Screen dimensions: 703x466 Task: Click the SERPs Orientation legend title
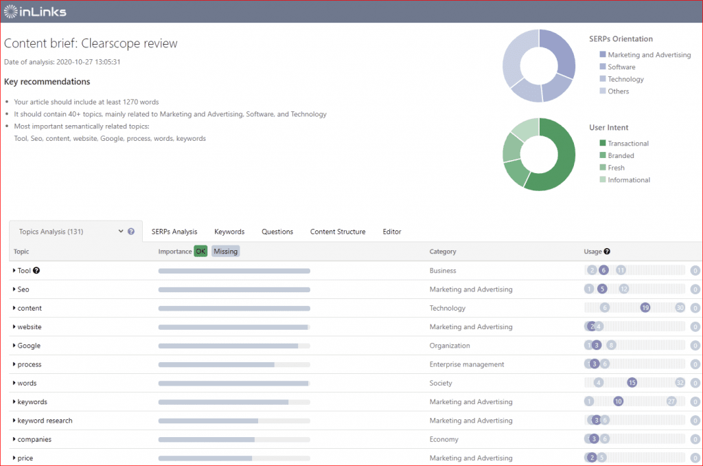tap(621, 39)
